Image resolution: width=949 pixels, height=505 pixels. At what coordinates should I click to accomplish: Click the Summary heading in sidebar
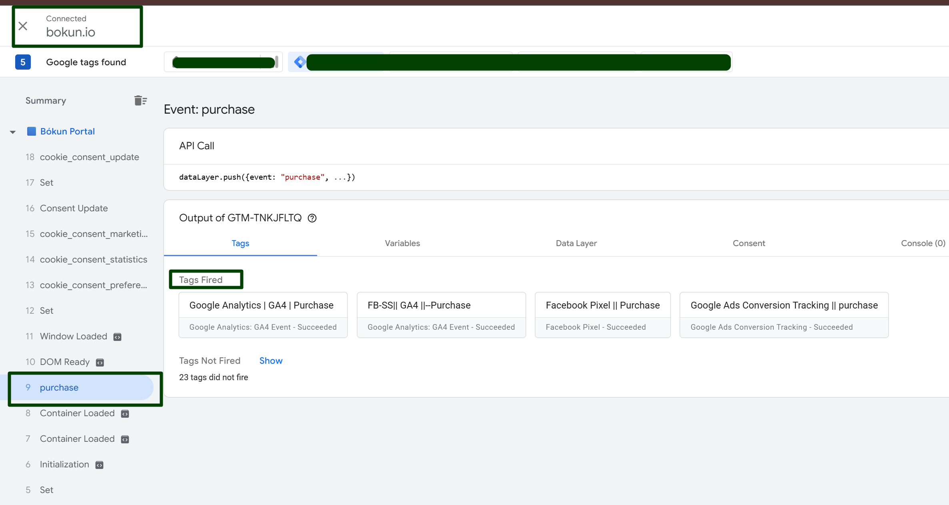[x=46, y=100]
